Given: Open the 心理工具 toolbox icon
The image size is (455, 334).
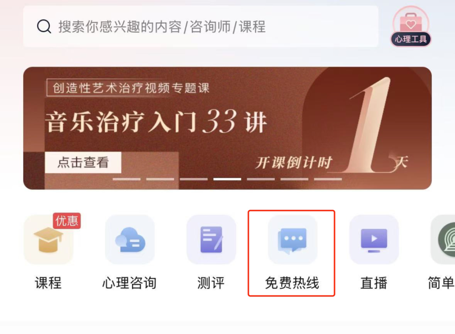Looking at the screenshot, I should tap(411, 26).
